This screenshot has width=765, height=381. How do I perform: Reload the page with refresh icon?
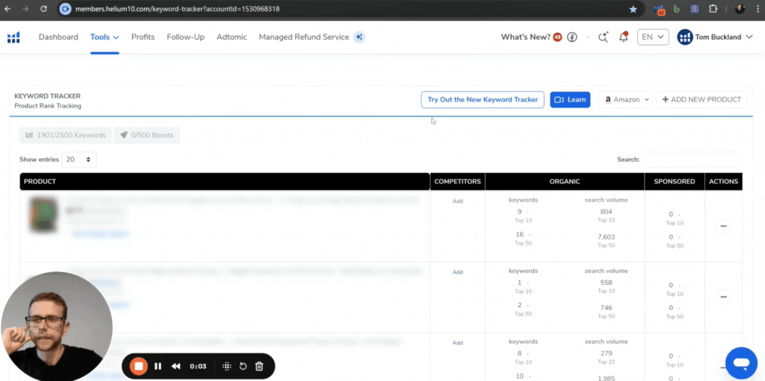tap(43, 9)
